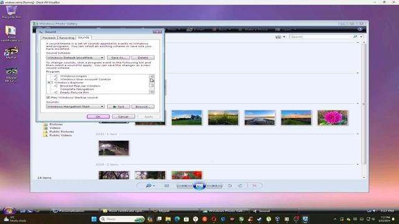Select Blocked Pop-up Window event
Viewport: 399px width, 224px height.
pyautogui.click(x=80, y=86)
